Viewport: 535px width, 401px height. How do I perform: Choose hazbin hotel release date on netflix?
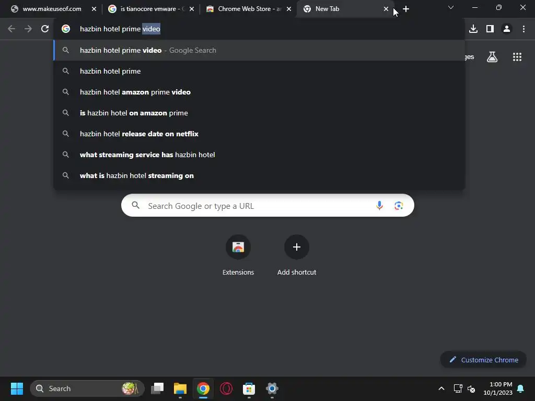coord(259,134)
